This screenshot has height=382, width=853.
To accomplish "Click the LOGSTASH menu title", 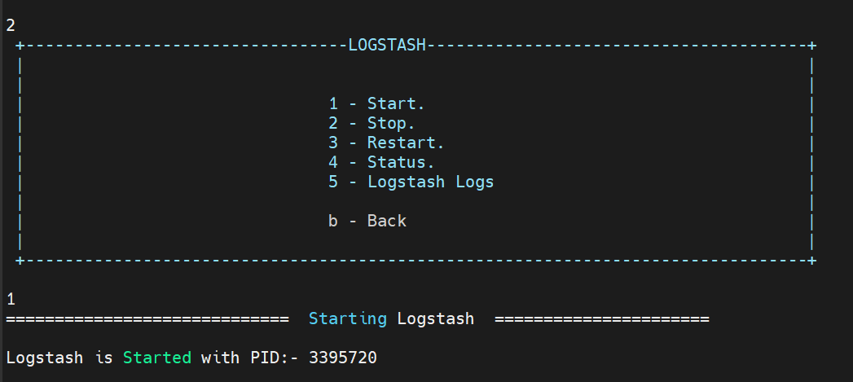I will [x=387, y=46].
